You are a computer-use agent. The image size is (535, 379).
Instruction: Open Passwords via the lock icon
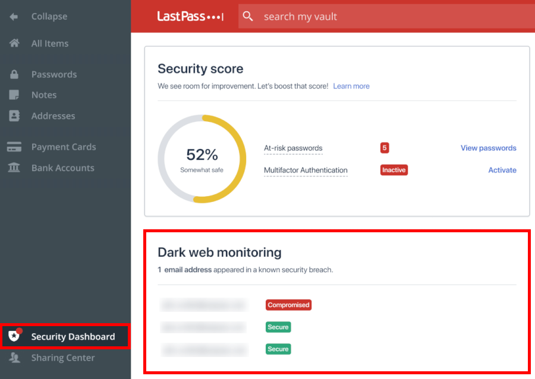pos(13,74)
